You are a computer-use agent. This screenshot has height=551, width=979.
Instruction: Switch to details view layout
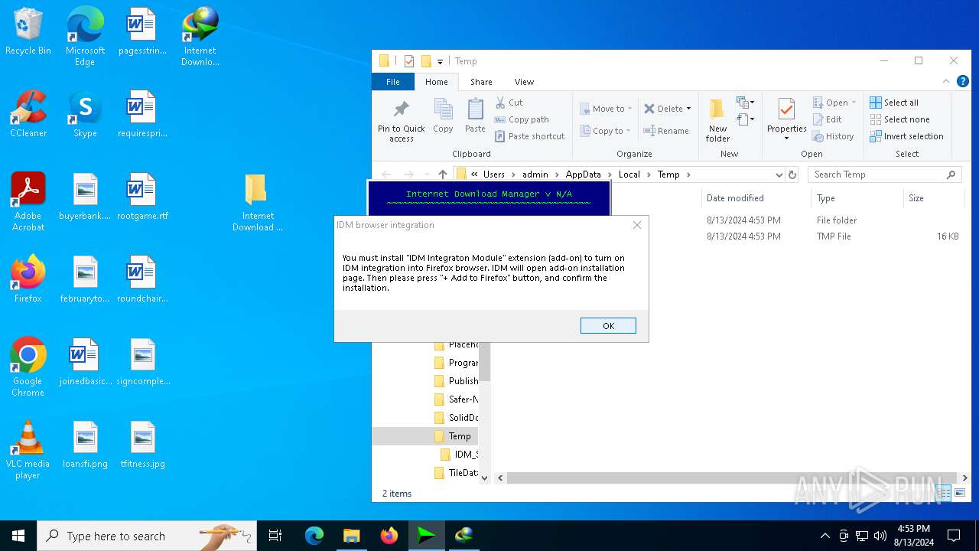pos(944,493)
